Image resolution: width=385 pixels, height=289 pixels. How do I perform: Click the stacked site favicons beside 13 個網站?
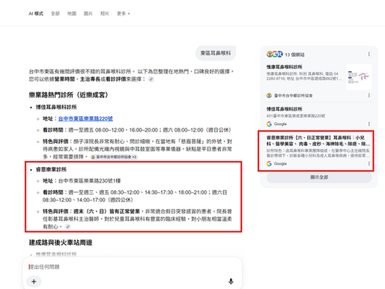tap(274, 54)
